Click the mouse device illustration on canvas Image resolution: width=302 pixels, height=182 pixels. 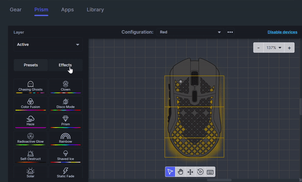pyautogui.click(x=194, y=108)
